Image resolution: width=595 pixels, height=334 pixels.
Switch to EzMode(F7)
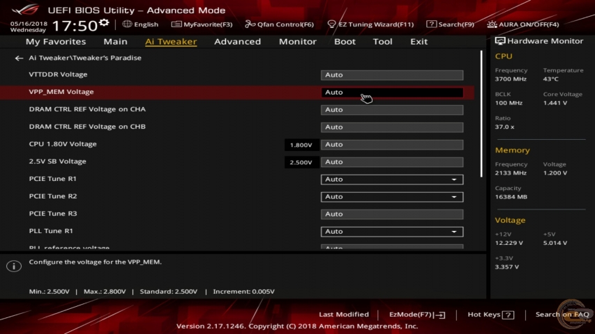[x=417, y=315]
